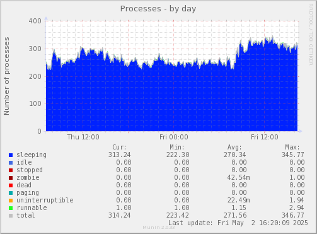The image size is (317, 234).
Task: Click the runnable legend color swatch
Action: [11, 208]
